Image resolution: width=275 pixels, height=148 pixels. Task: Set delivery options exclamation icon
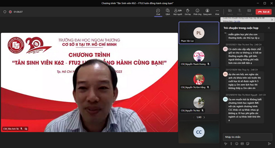[x=231, y=144]
